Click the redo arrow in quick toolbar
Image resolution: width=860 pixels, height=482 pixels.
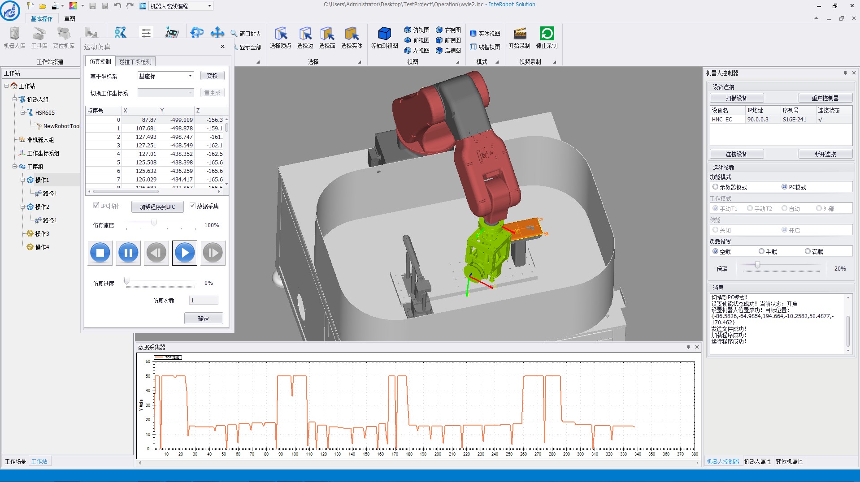(x=130, y=6)
